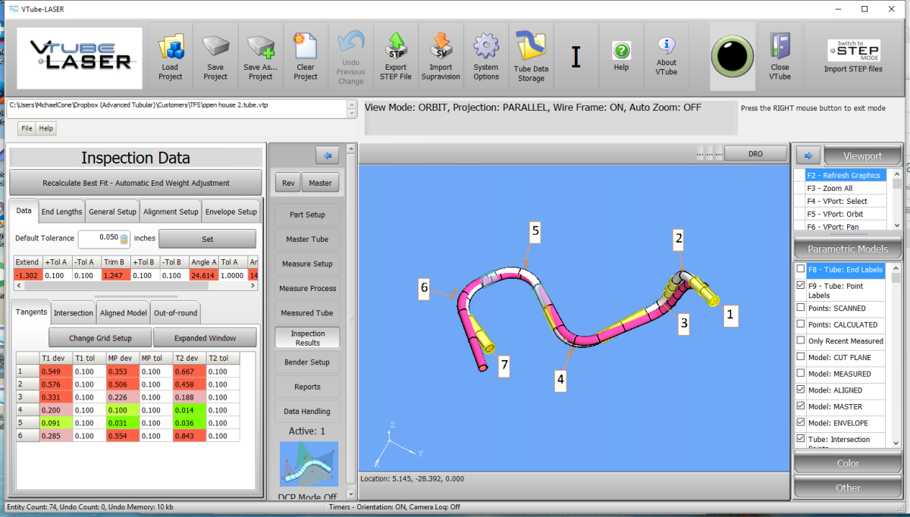Toggle Points: SCANNED checkbox
910x517 pixels.
[801, 308]
